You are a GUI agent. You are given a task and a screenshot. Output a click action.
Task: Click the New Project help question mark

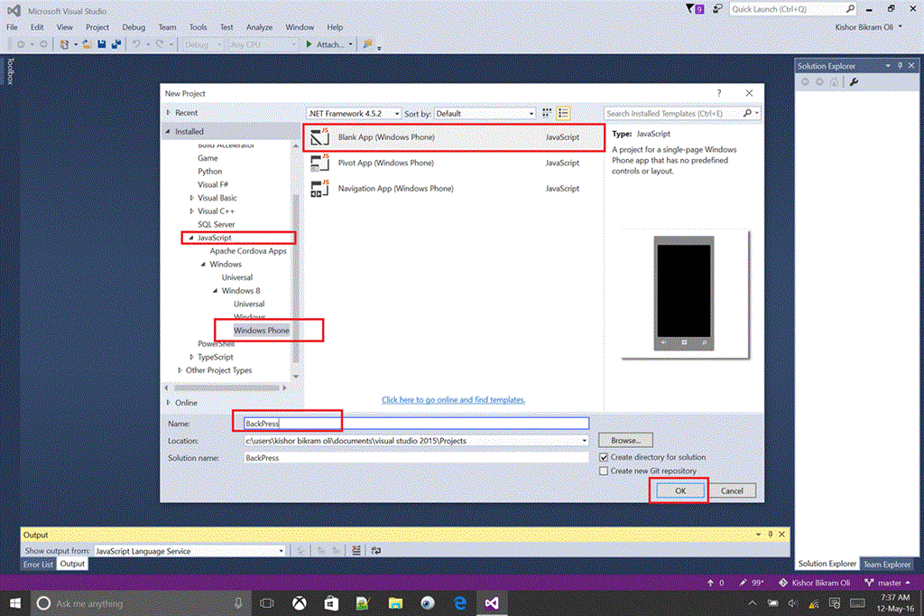click(x=719, y=93)
